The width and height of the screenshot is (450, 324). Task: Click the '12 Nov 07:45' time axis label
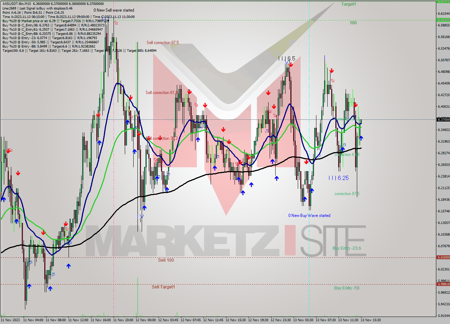[x=191, y=320]
